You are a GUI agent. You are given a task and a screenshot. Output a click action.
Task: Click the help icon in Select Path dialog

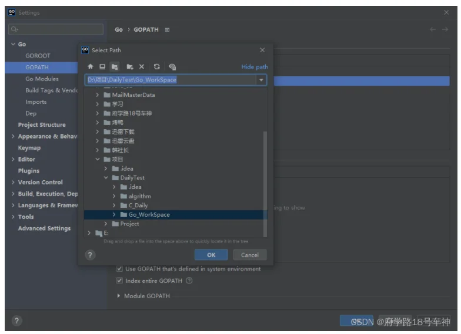coord(91,255)
